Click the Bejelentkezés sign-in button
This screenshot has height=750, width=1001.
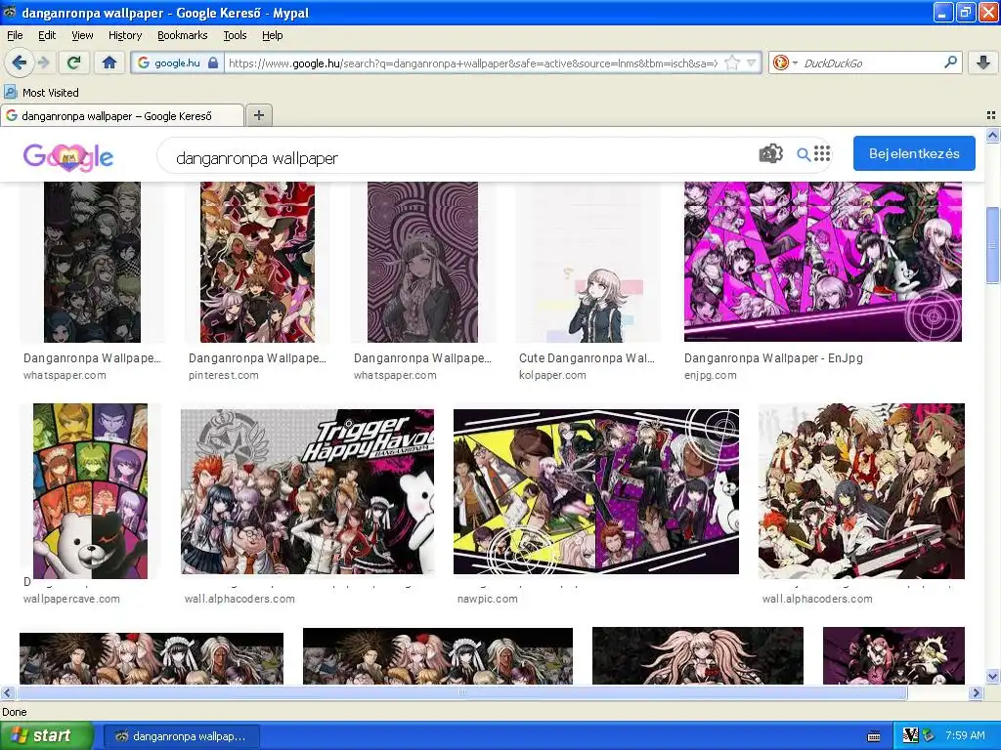[914, 153]
